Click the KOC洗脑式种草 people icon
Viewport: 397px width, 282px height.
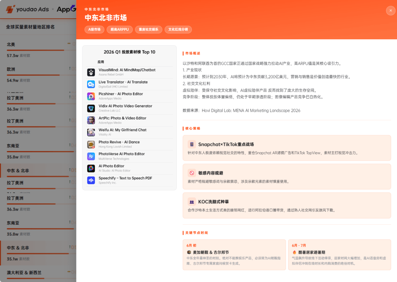click(192, 202)
